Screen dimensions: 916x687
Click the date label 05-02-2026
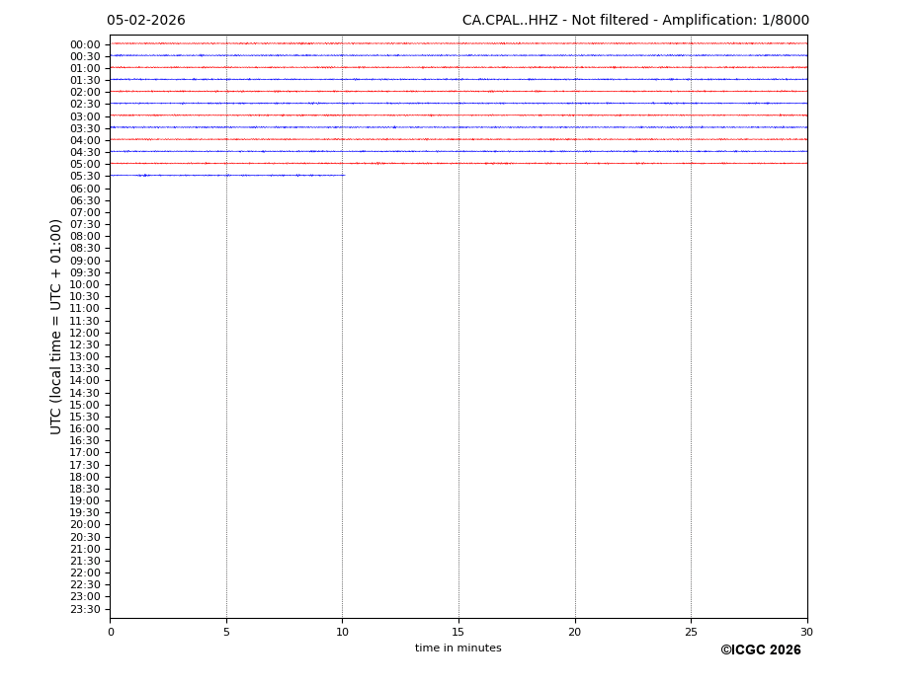click(145, 21)
